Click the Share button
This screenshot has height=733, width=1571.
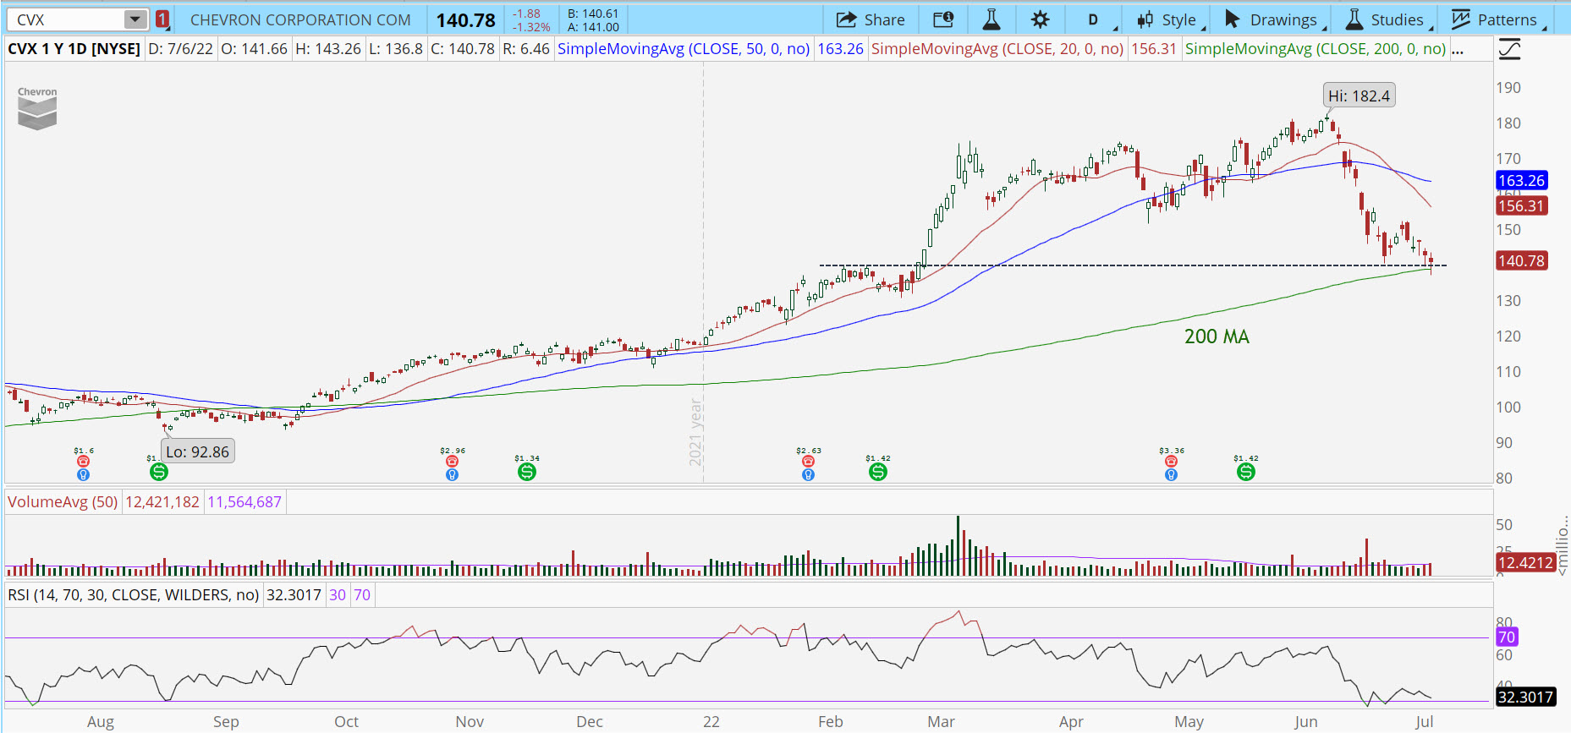(x=871, y=19)
